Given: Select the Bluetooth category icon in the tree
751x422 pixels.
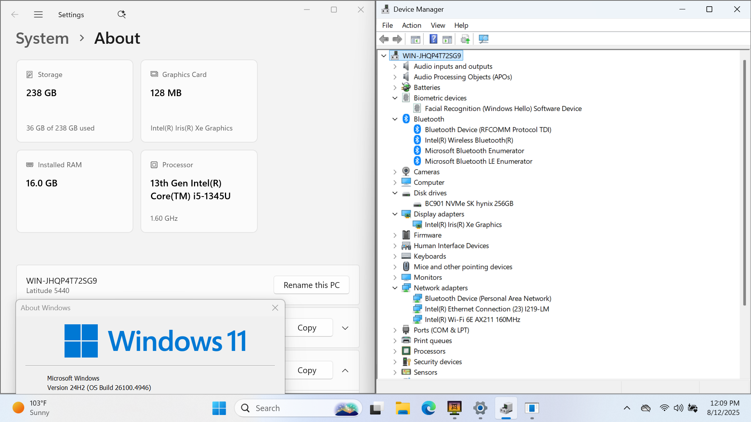Looking at the screenshot, I should click(406, 119).
